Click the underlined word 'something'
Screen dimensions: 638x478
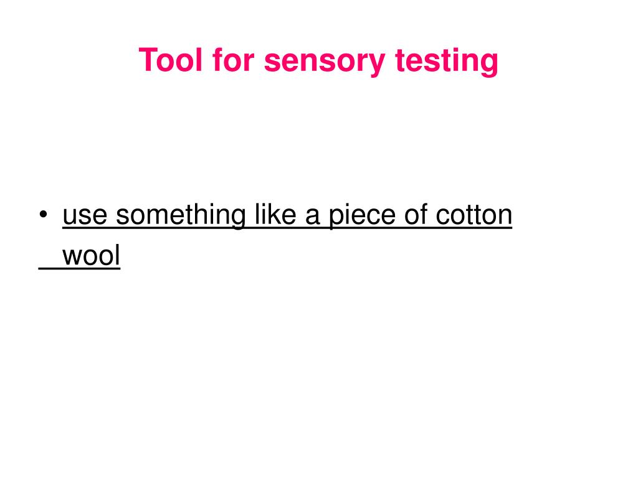pos(181,215)
